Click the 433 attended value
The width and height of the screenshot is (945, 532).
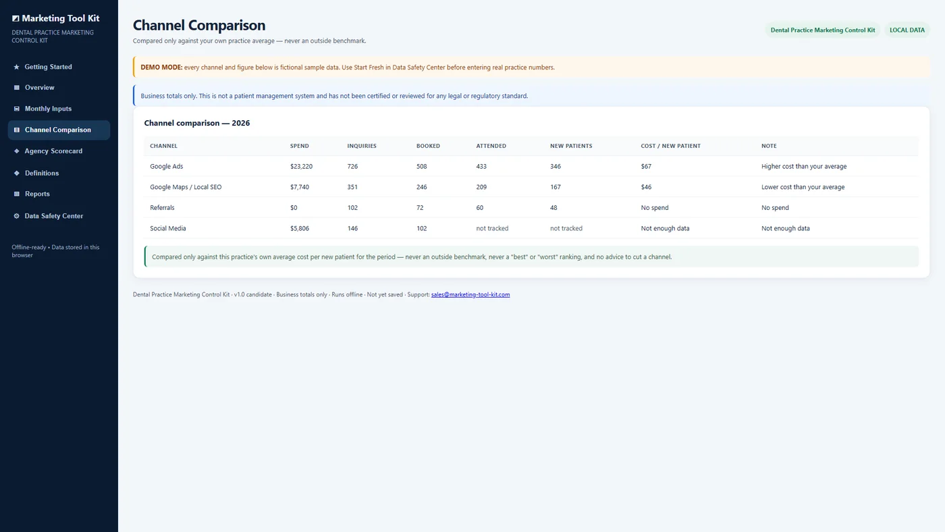[x=481, y=166]
